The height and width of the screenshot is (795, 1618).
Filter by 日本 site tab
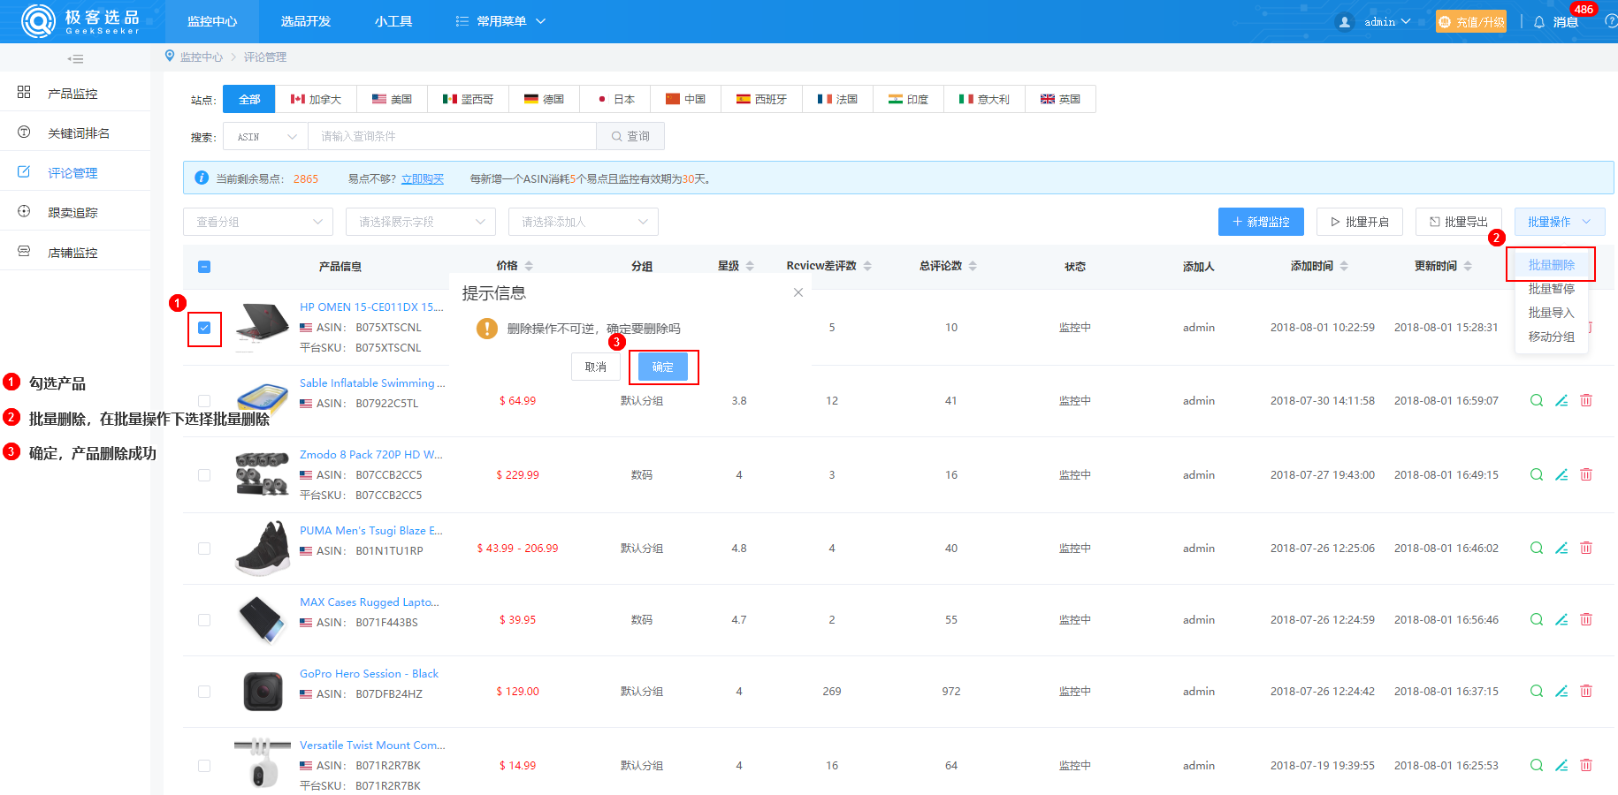tap(615, 99)
